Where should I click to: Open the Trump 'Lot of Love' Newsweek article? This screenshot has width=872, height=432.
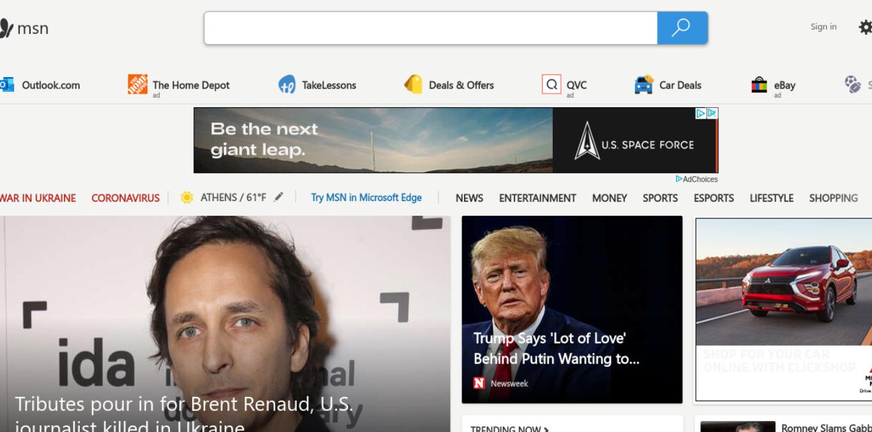572,309
